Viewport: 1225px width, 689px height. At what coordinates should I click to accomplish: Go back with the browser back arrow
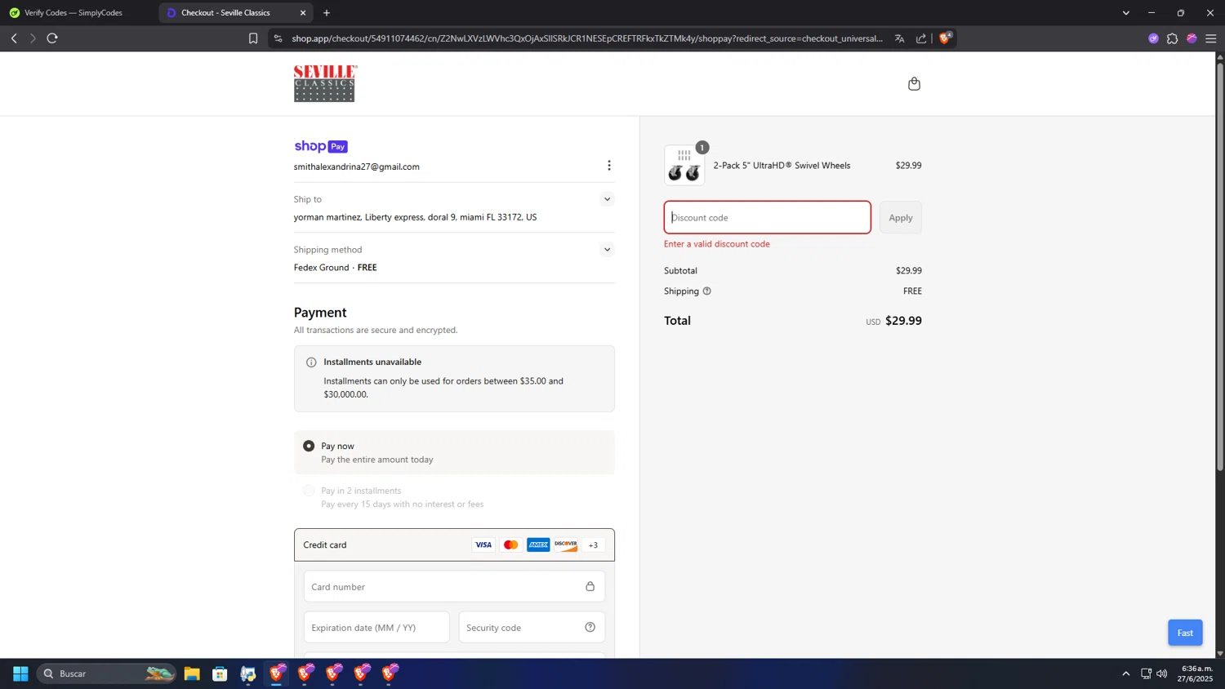[14, 38]
